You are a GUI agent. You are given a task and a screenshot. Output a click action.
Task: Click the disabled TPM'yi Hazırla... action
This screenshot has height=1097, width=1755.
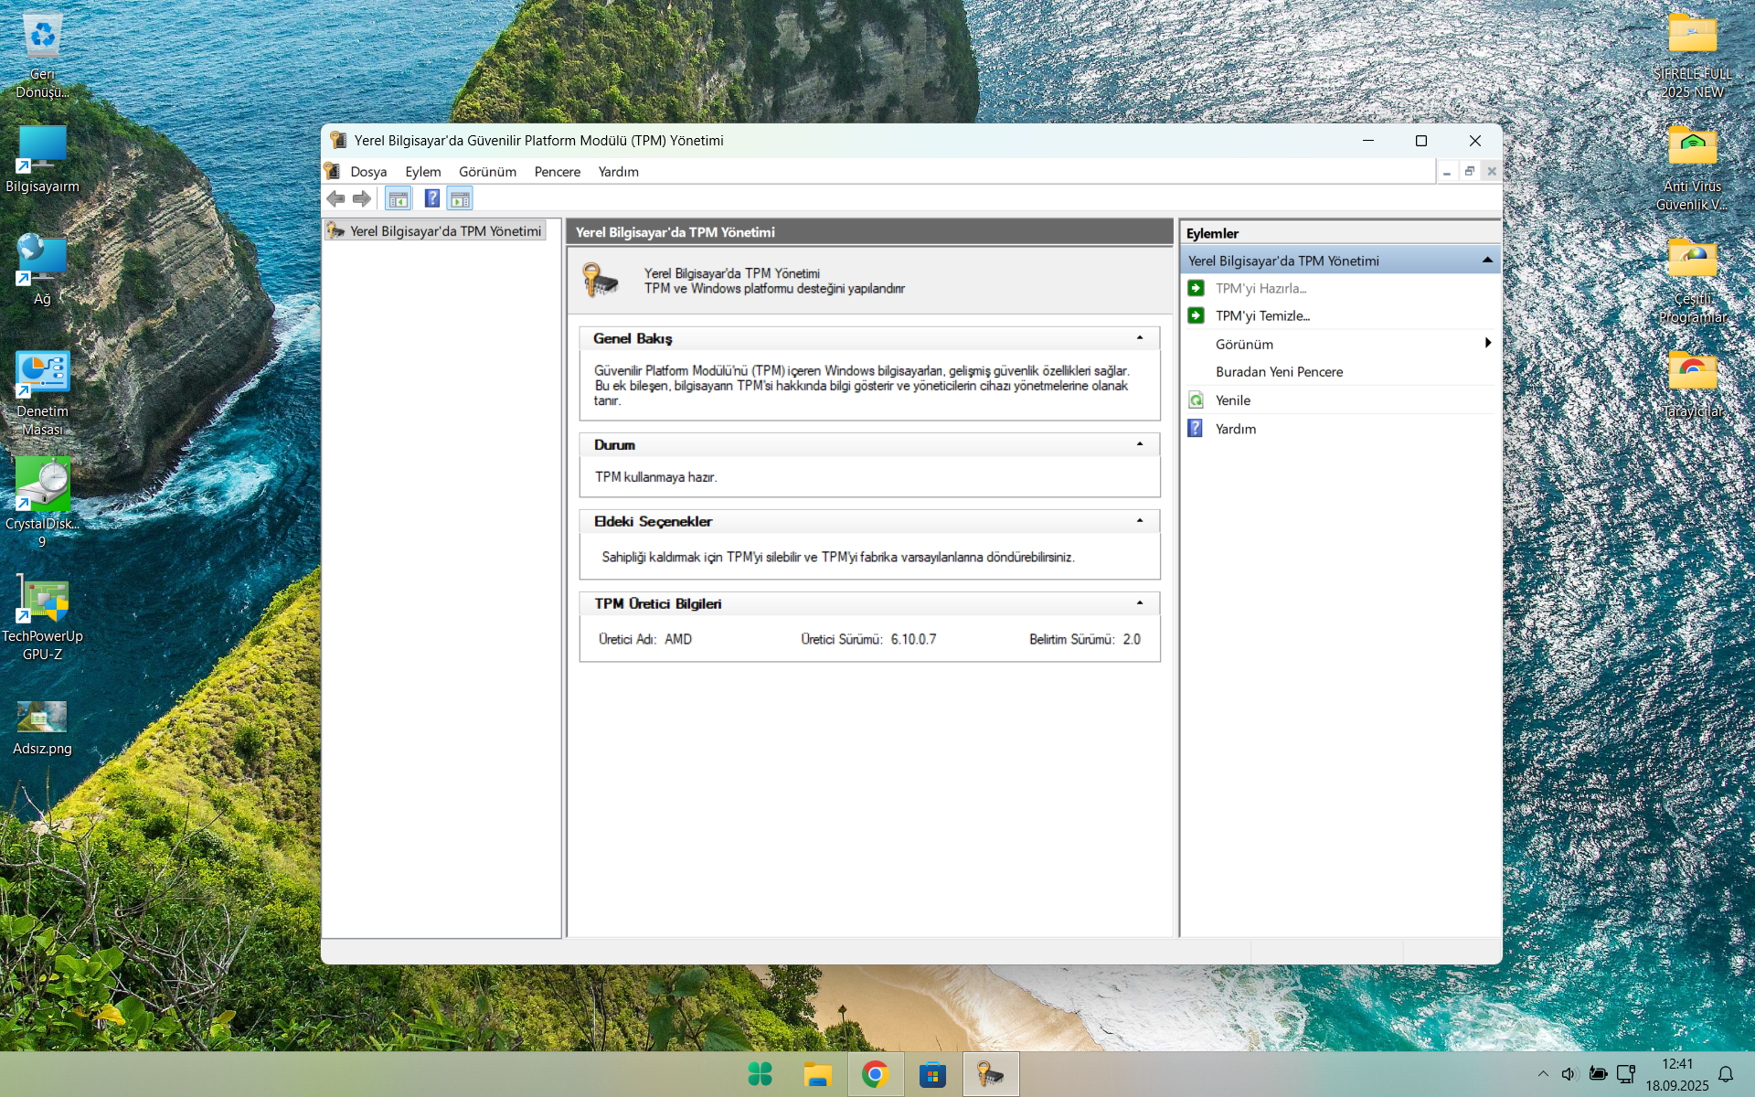1260,288
